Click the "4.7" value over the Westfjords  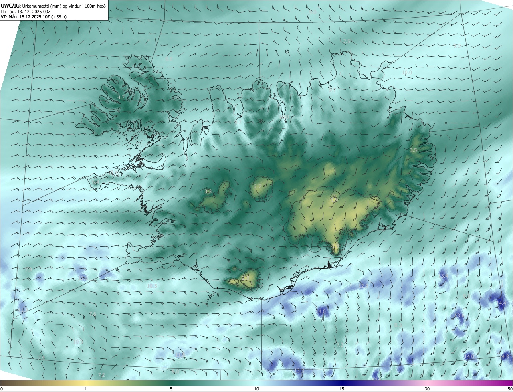[121, 97]
